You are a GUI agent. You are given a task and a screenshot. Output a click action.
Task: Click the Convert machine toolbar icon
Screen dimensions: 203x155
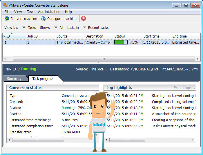tap(7, 18)
